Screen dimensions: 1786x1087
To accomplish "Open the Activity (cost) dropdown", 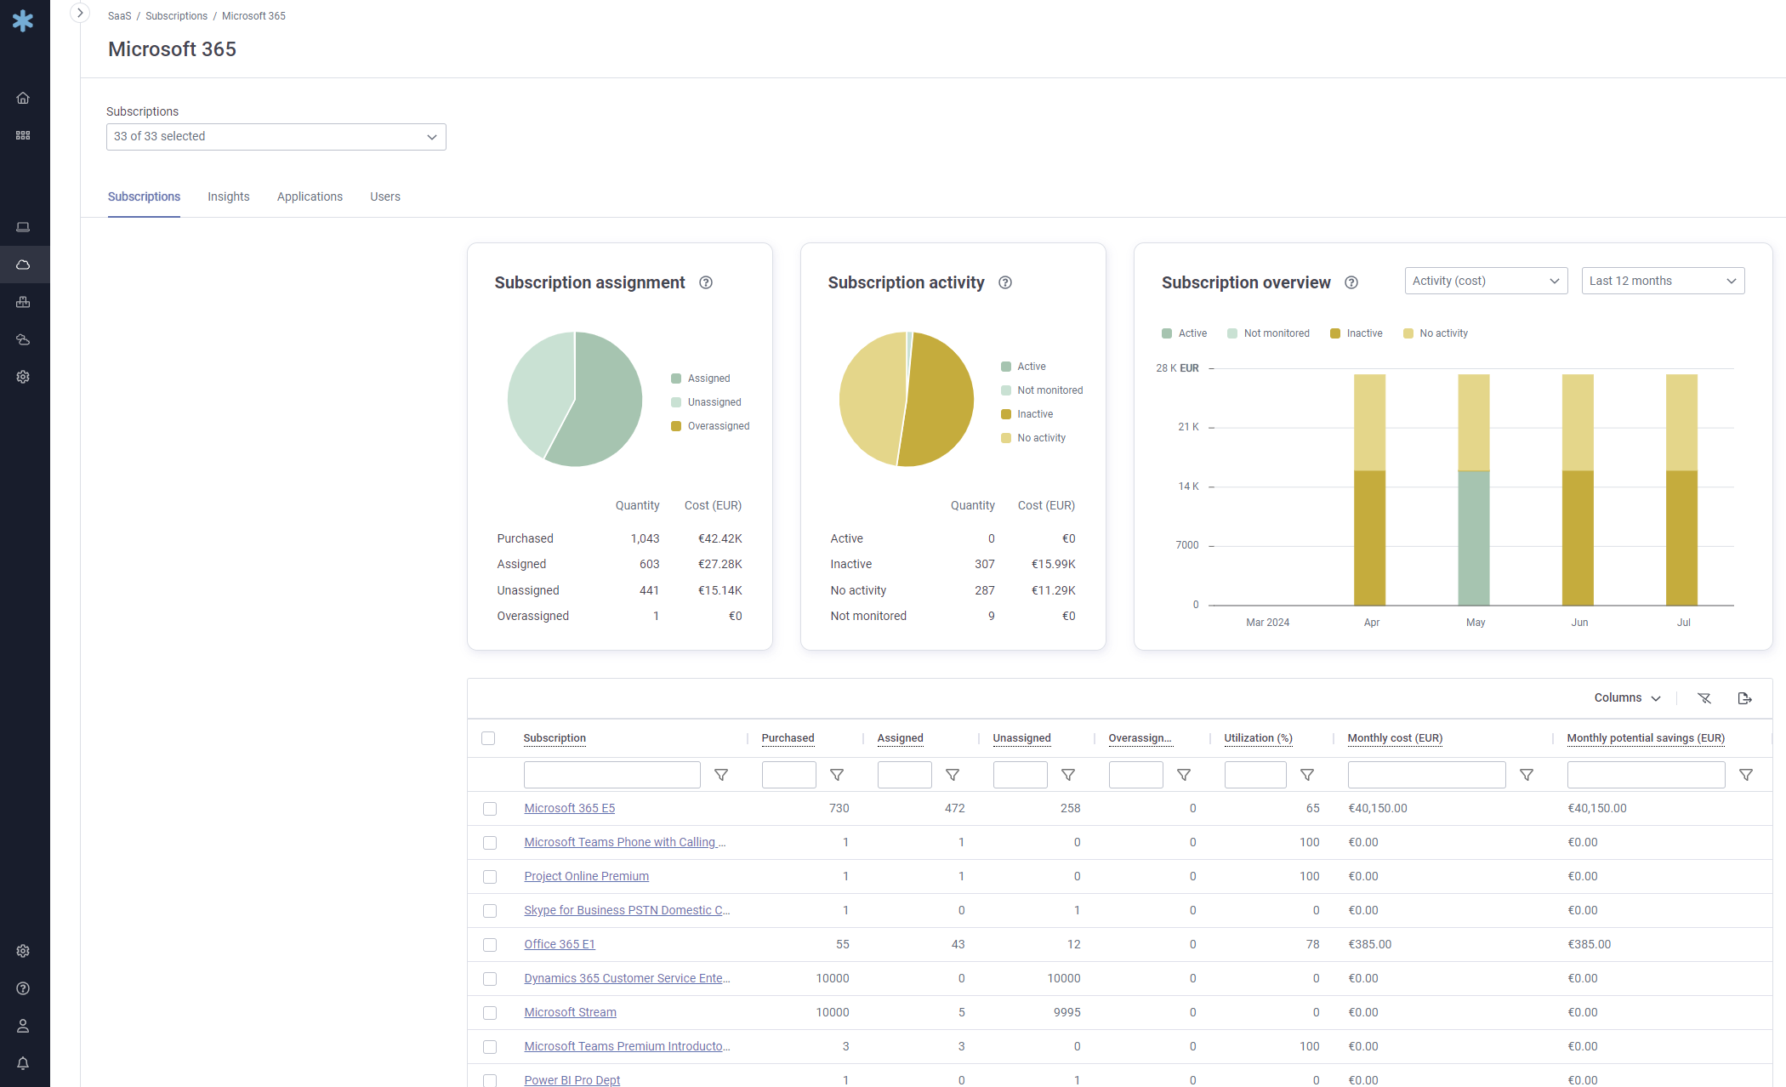I will (1486, 281).
